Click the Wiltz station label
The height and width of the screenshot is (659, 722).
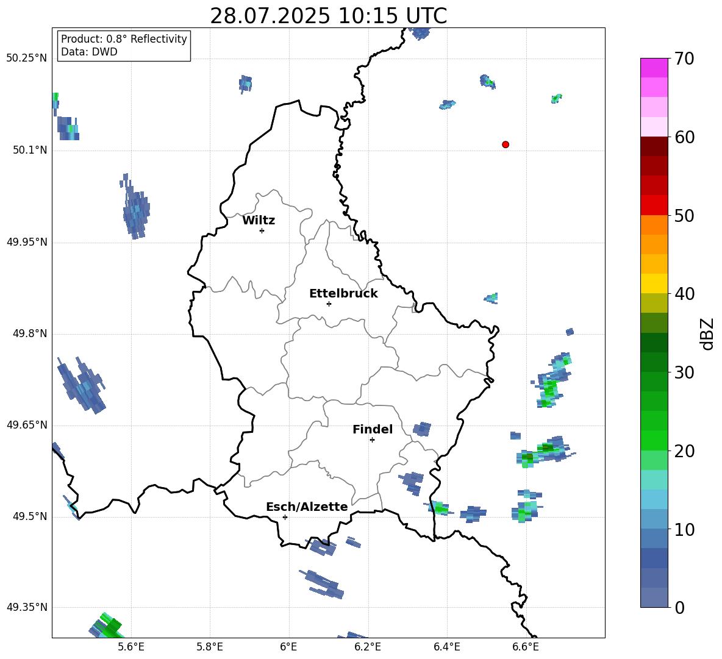(259, 221)
